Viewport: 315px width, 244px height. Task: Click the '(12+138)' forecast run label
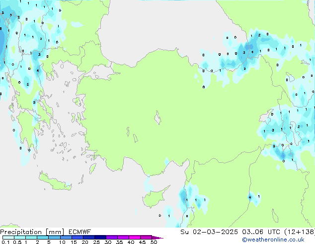point(299,232)
